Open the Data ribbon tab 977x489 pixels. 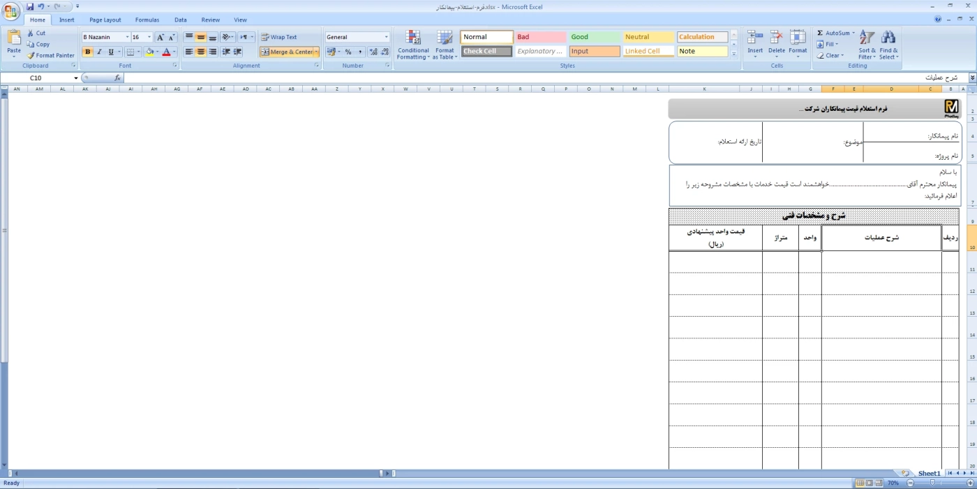click(x=181, y=20)
